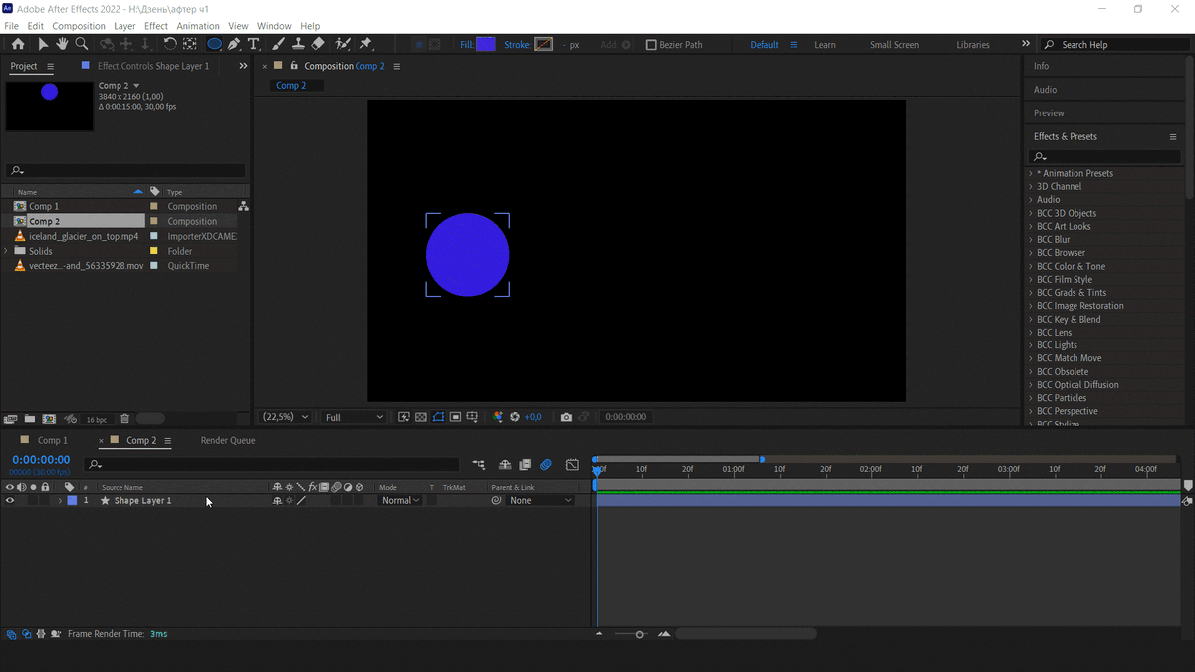The height and width of the screenshot is (672, 1195).
Task: Select the Eraser tool
Action: coord(318,44)
